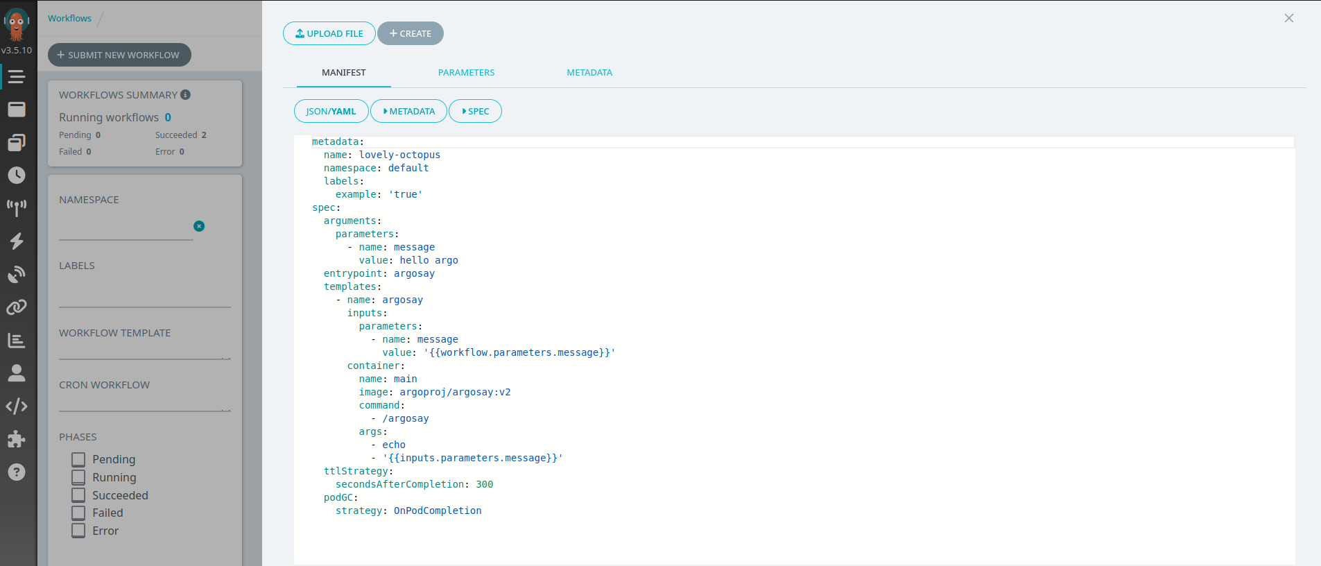
Task: Check the Error phase checkbox
Action: [x=78, y=531]
